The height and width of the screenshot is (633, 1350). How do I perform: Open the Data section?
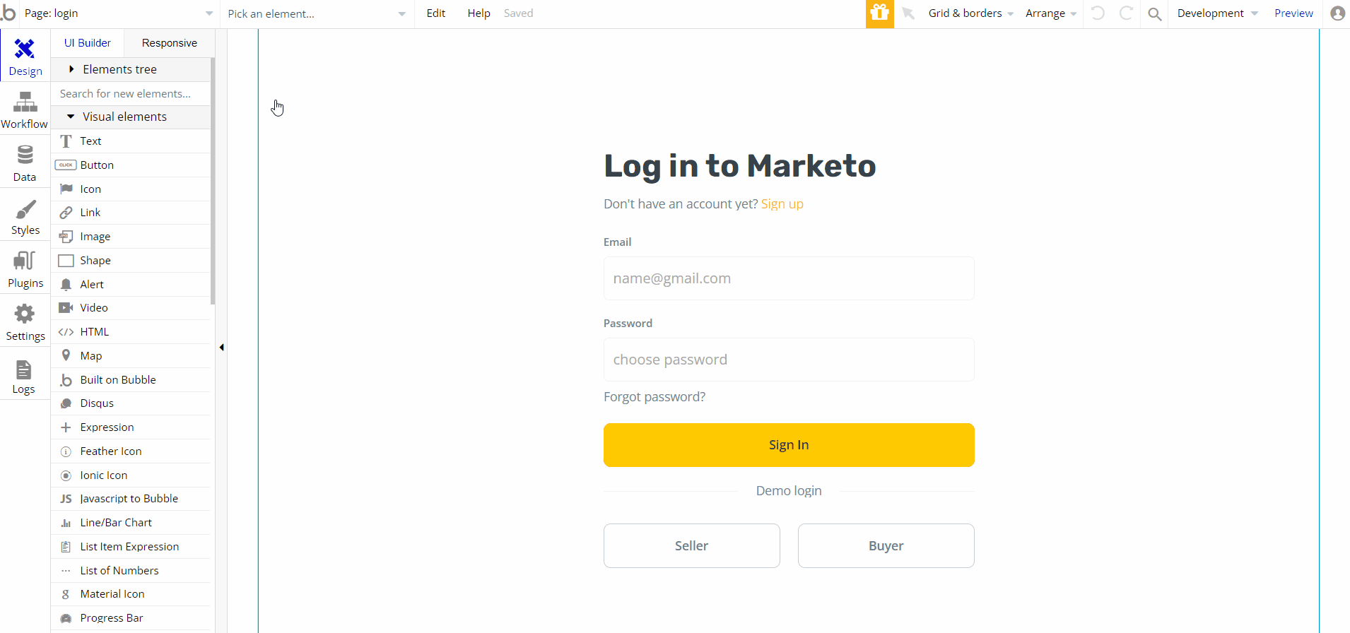pyautogui.click(x=25, y=162)
